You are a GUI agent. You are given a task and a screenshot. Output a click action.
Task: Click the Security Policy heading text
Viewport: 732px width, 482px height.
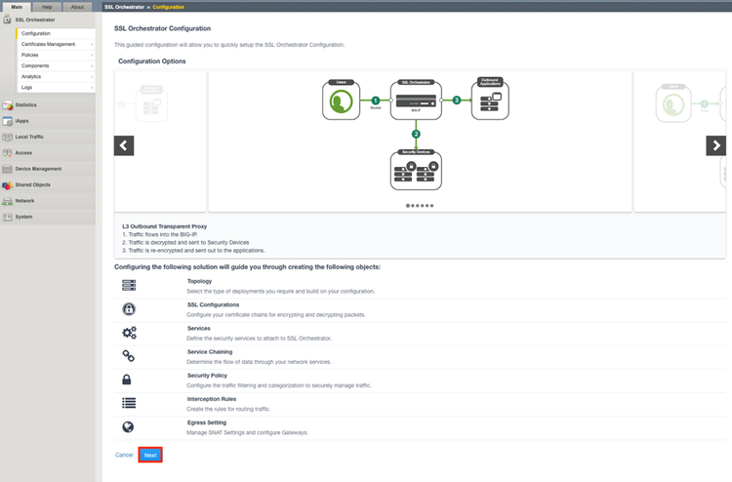point(207,375)
